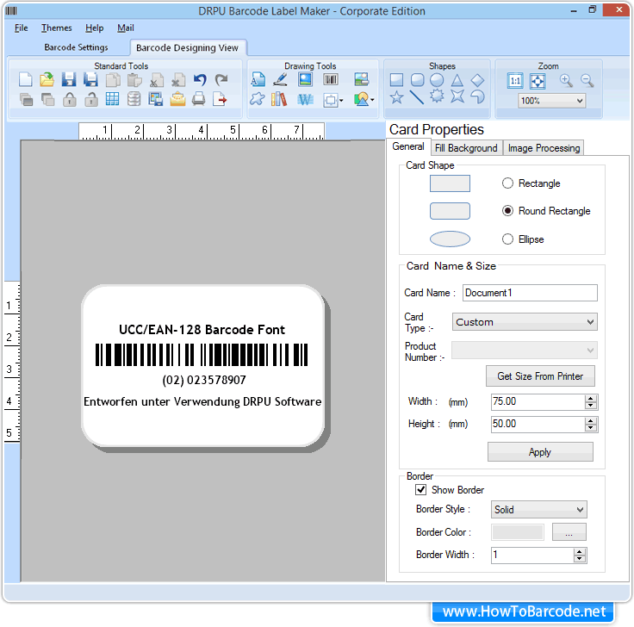Switch to the Barcode Settings tab
Image resolution: width=634 pixels, height=627 pixels.
coord(76,47)
